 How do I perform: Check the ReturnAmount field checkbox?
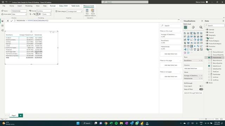click(209, 61)
